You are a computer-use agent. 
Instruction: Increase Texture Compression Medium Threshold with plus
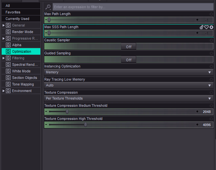coord(197,111)
